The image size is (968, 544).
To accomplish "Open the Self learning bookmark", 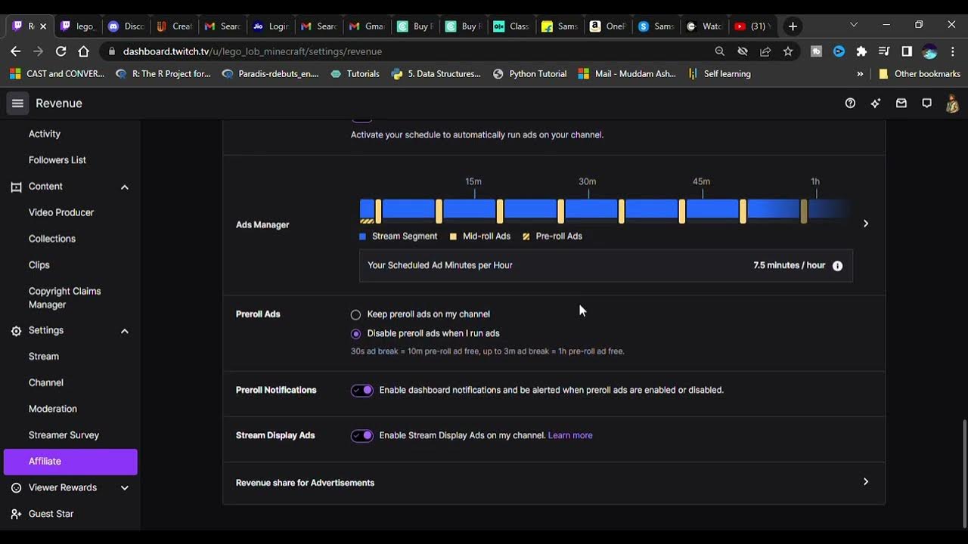I will click(x=719, y=74).
